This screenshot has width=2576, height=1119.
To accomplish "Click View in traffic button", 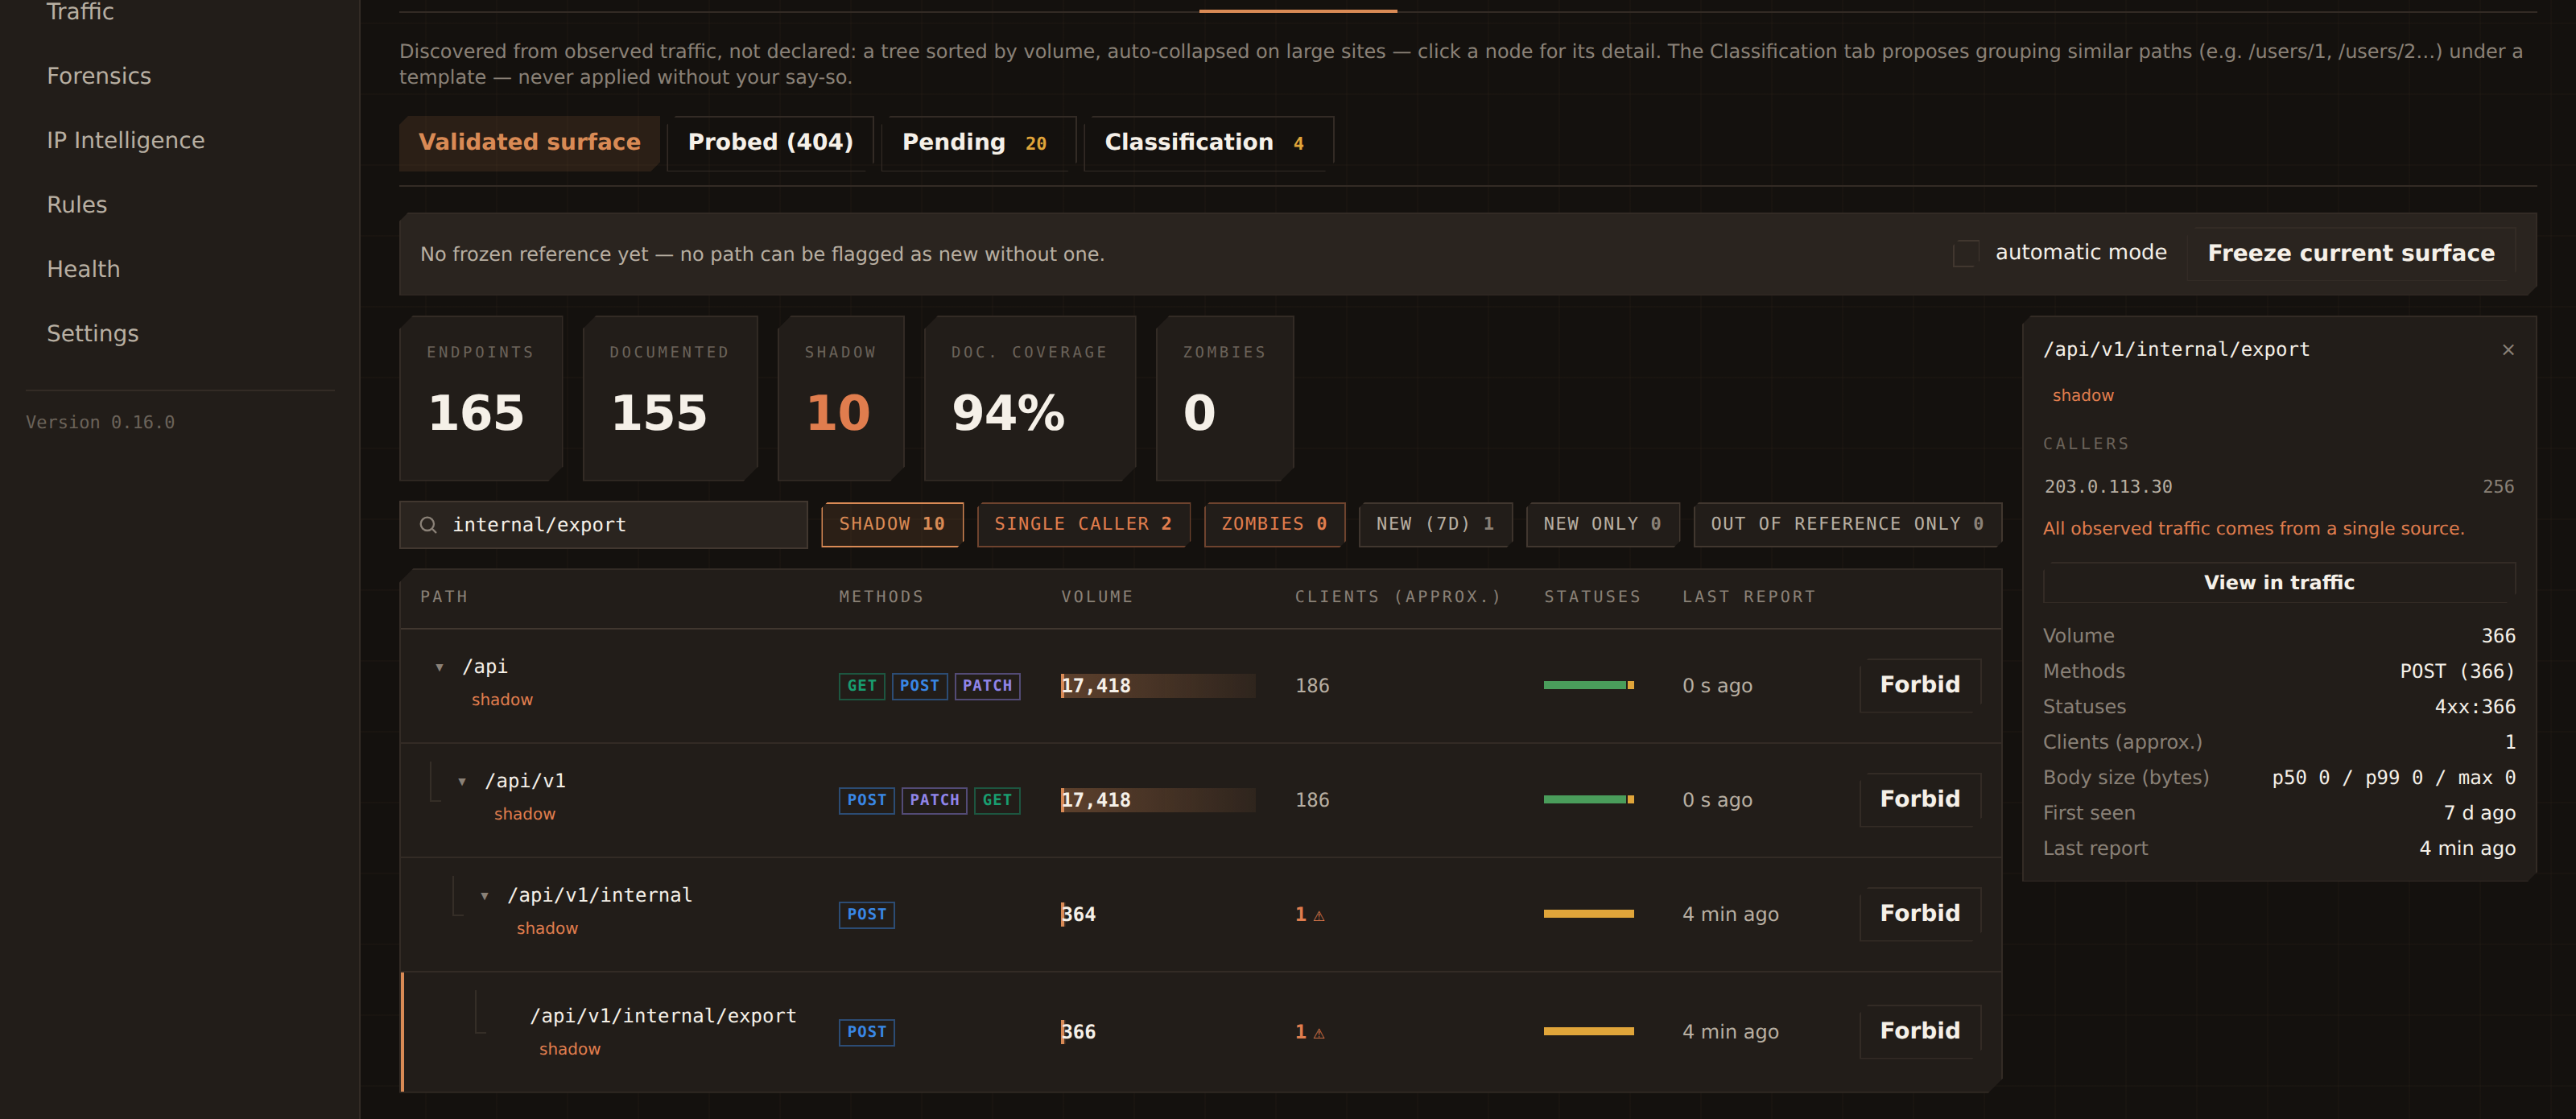I will click(2279, 582).
